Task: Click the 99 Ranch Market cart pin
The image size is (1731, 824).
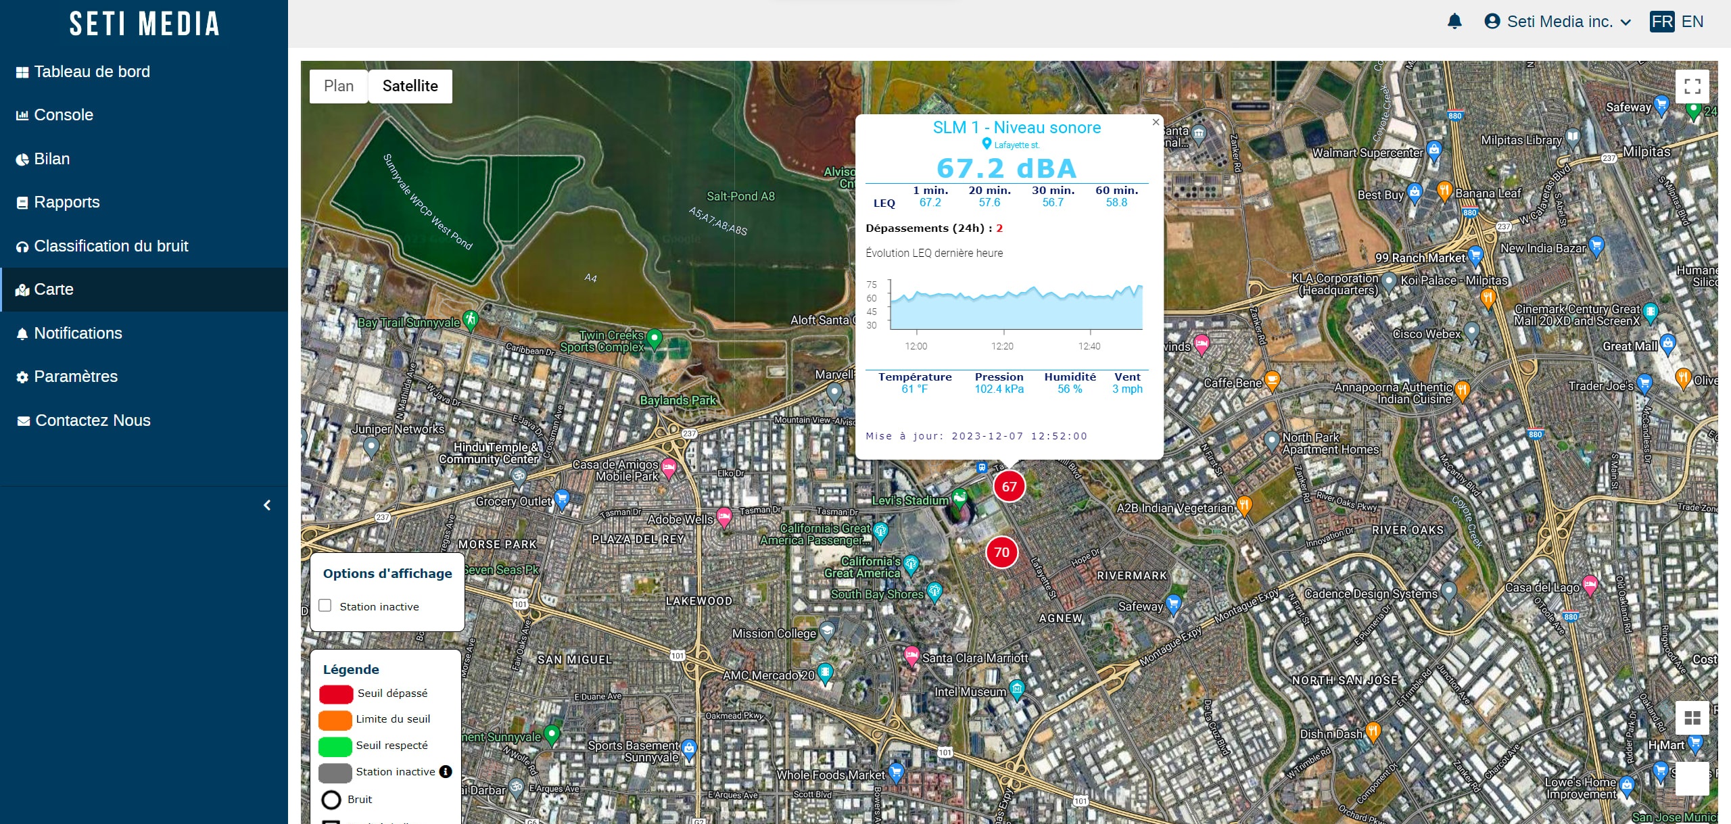Action: (1475, 256)
